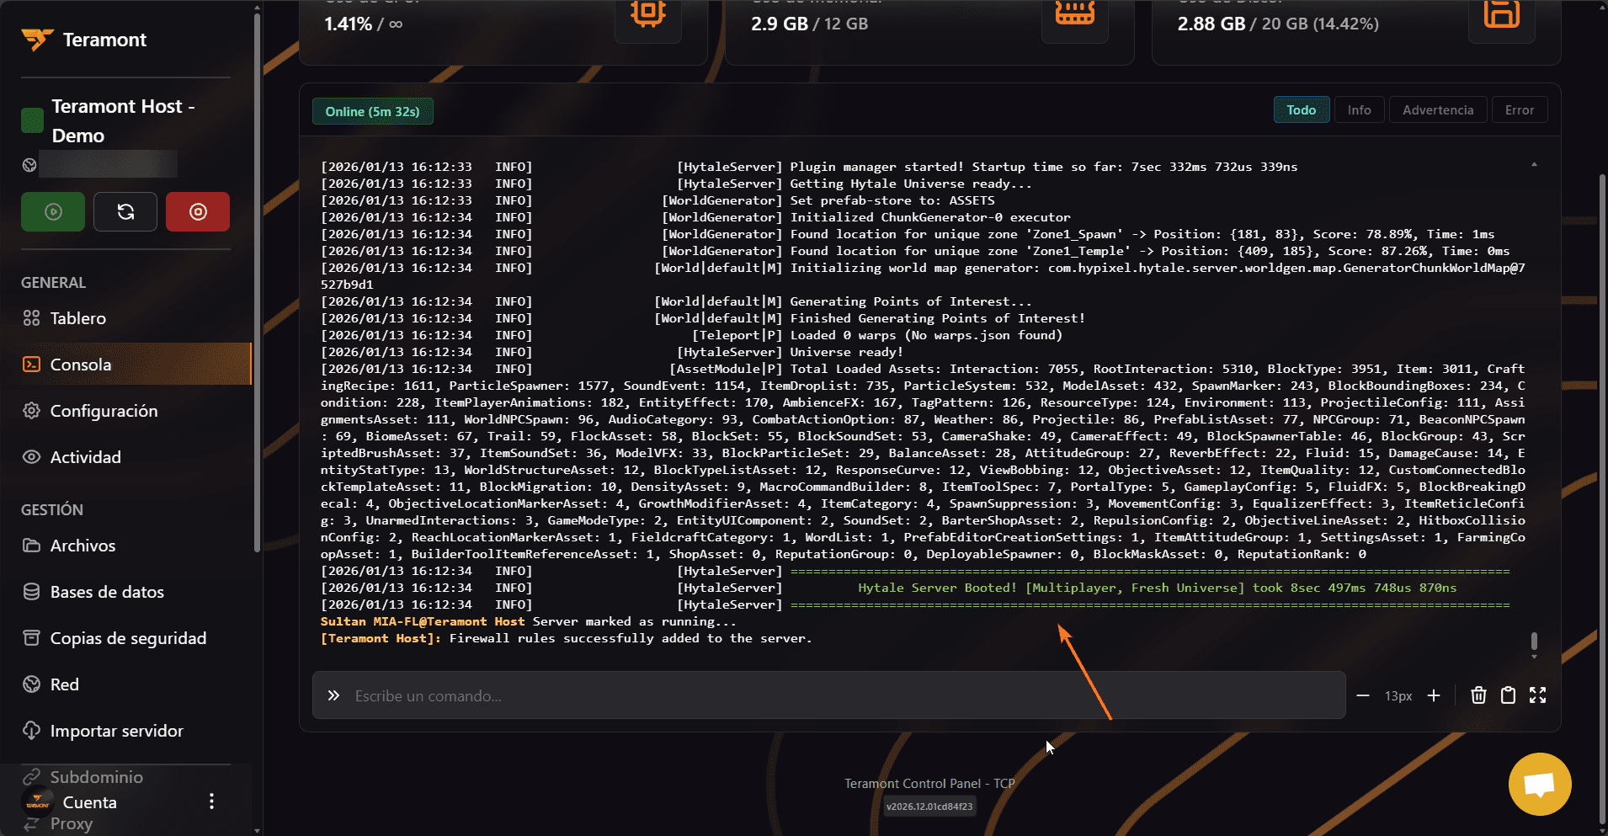Click the Teramont Host - Demo server name
This screenshot has height=836, width=1608.
click(x=123, y=121)
